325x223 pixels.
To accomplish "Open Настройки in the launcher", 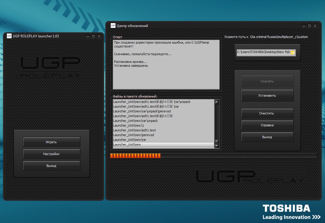I will click(x=51, y=154).
